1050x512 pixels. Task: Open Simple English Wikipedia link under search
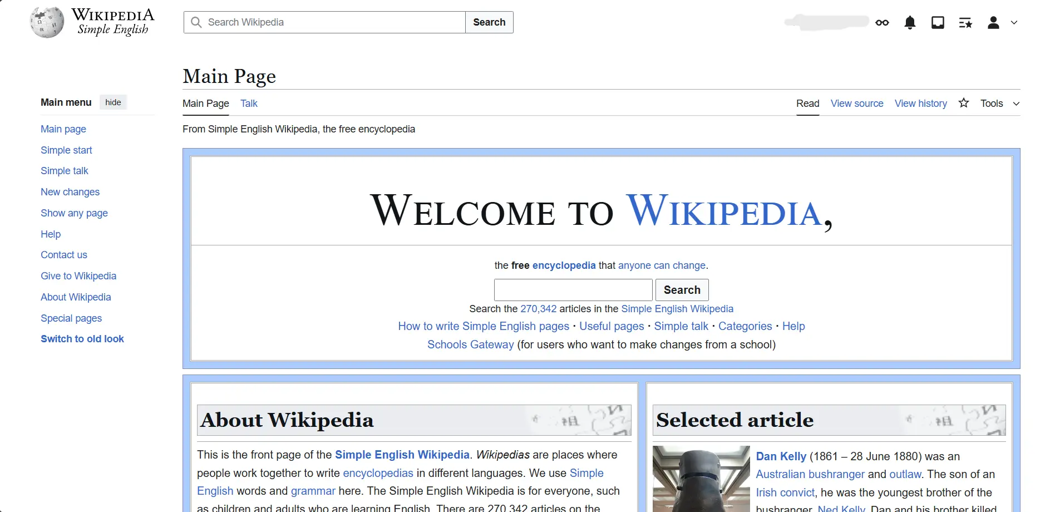click(x=677, y=309)
